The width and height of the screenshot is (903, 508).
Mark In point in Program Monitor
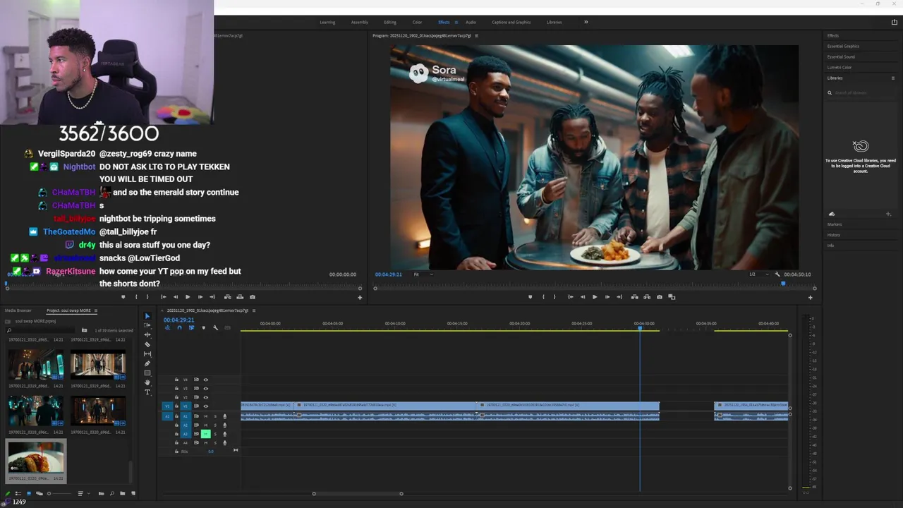pyautogui.click(x=543, y=297)
